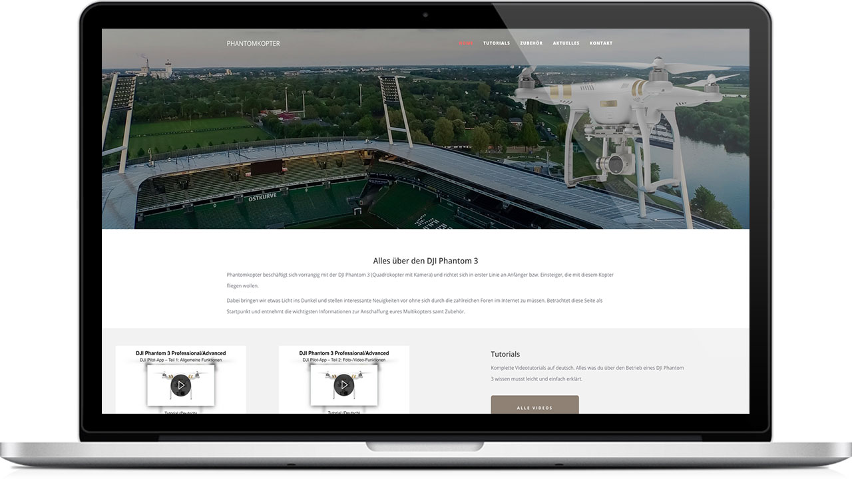Open the HOME navigation item
Viewport: 852px width, 479px height.
point(465,43)
